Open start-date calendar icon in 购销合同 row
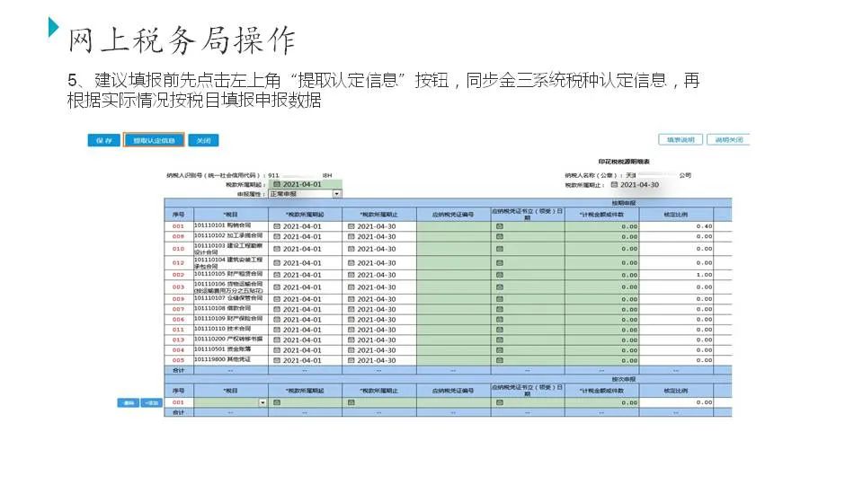The width and height of the screenshot is (863, 485). (277, 226)
